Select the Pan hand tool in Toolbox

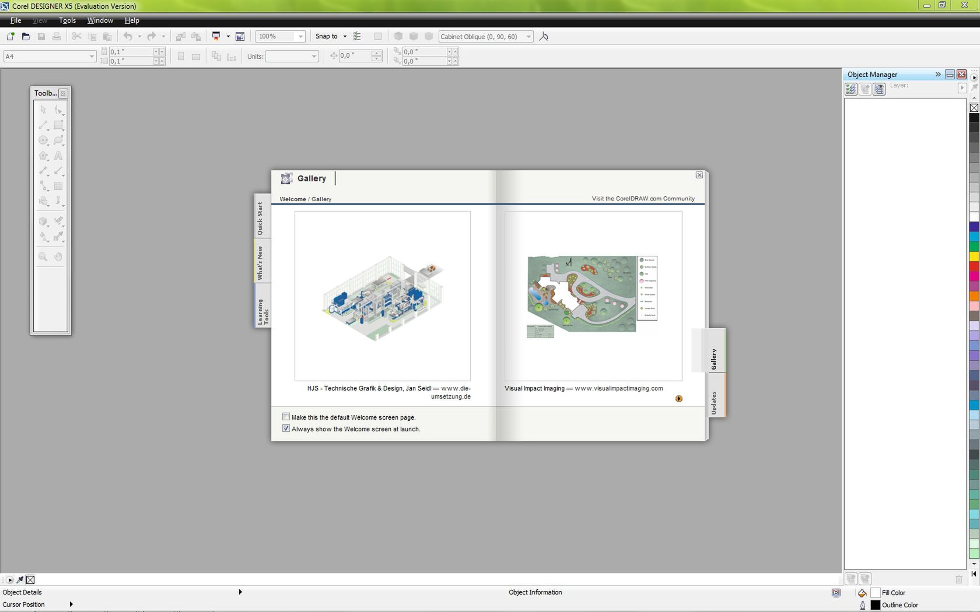pos(58,256)
